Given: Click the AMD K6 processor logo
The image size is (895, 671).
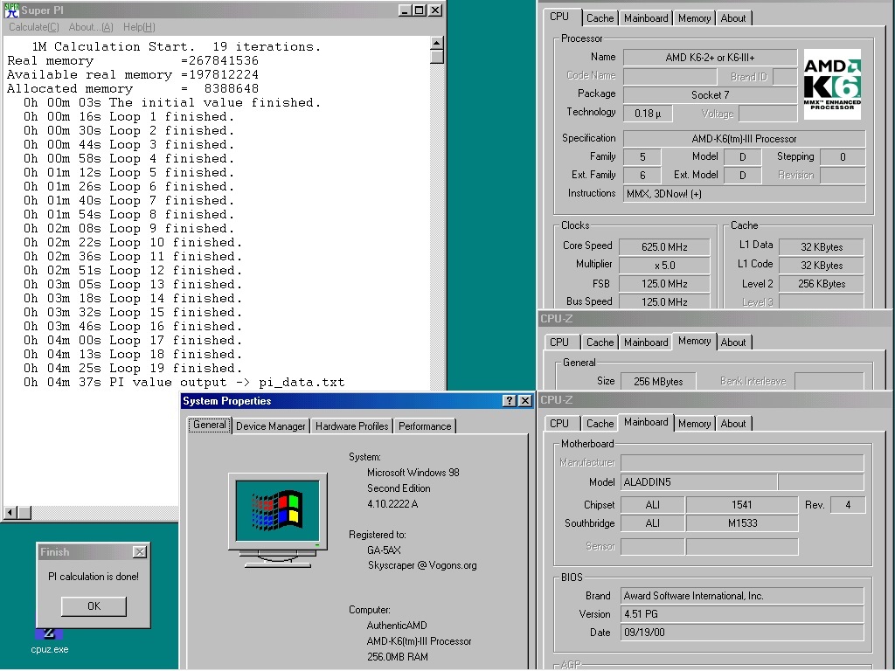Looking at the screenshot, I should click(x=832, y=84).
